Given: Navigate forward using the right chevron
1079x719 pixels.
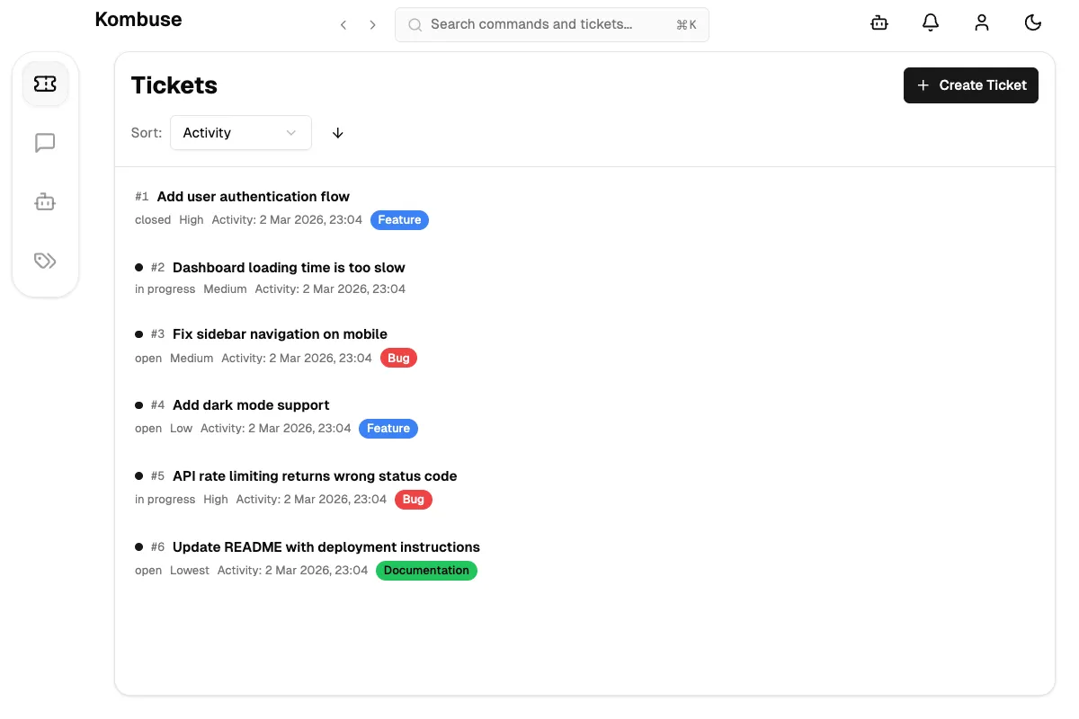Looking at the screenshot, I should point(372,24).
